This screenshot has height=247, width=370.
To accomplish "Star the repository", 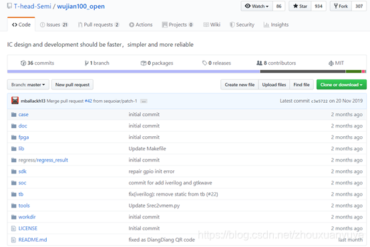I will point(300,6).
